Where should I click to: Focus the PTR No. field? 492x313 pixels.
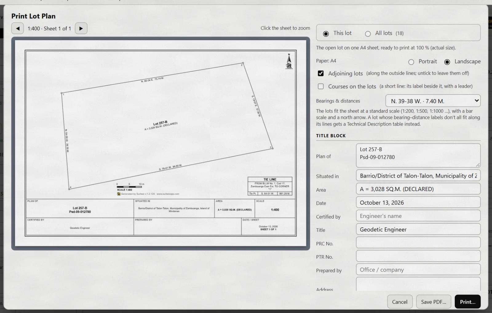pyautogui.click(x=418, y=256)
